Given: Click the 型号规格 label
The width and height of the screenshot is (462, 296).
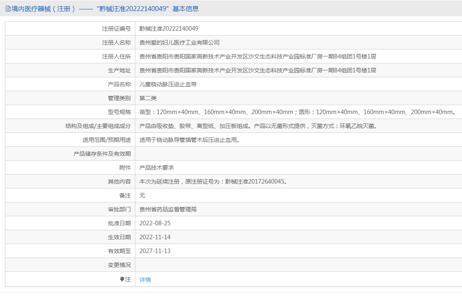Looking at the screenshot, I should 119,112.
